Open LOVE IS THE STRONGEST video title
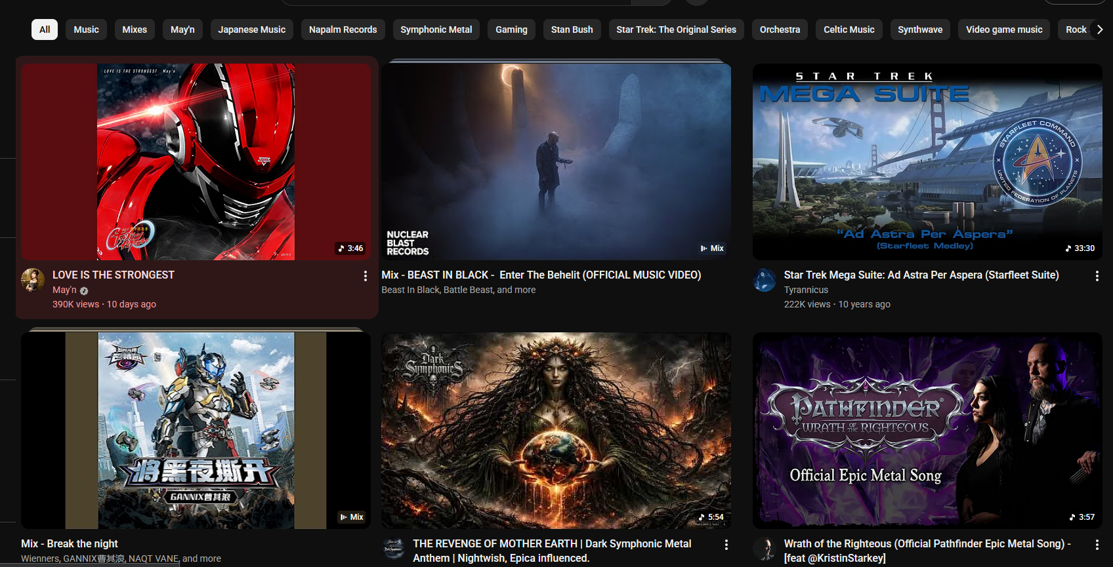 114,275
